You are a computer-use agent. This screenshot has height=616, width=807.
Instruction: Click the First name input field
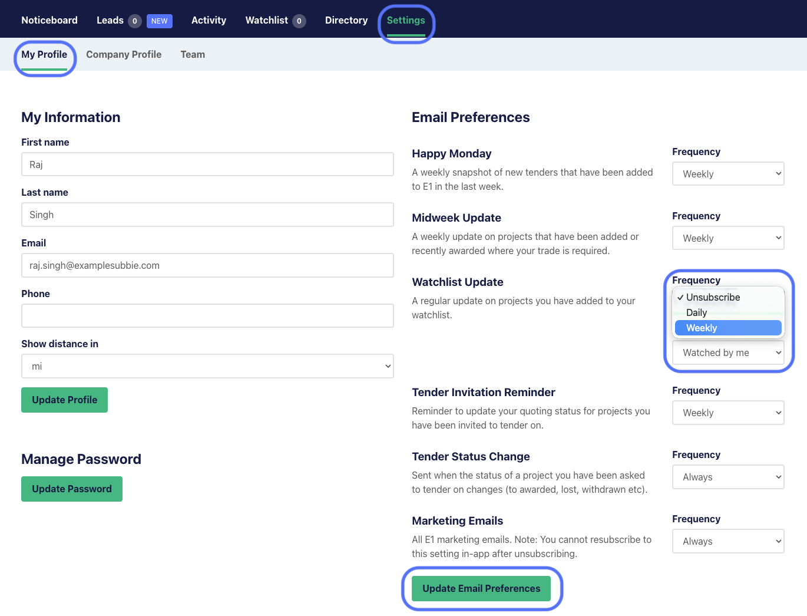[207, 164]
